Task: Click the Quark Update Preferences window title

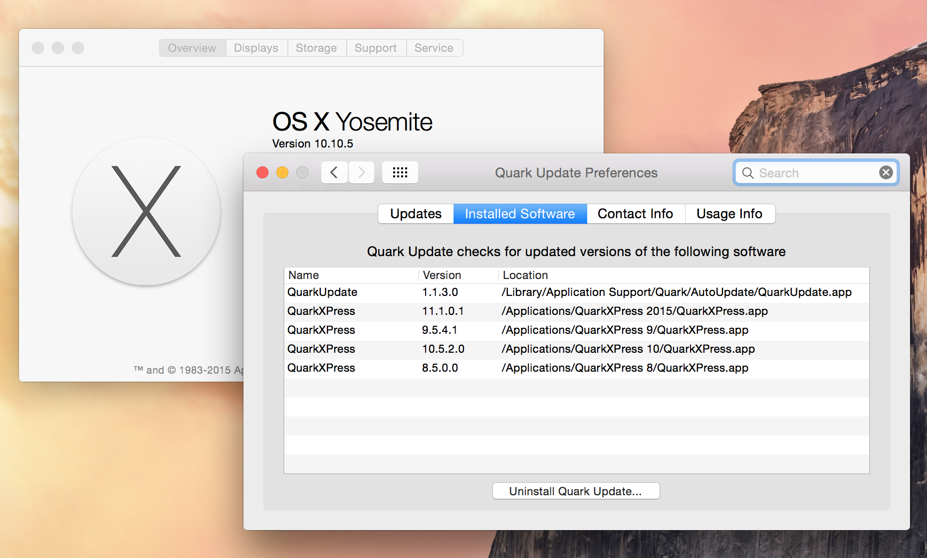Action: (576, 173)
